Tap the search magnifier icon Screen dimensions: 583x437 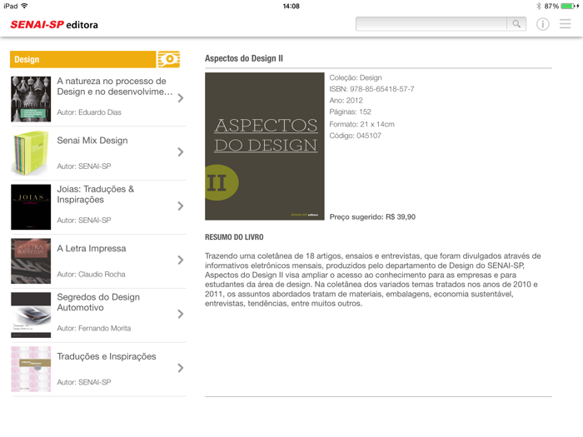pos(516,24)
